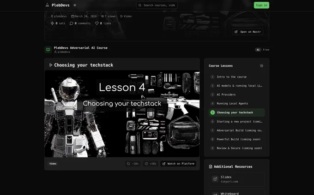Image resolution: width=314 pixels, height=195 pixels.
Task: Click Open on Nostr button
Action: [x=248, y=32]
